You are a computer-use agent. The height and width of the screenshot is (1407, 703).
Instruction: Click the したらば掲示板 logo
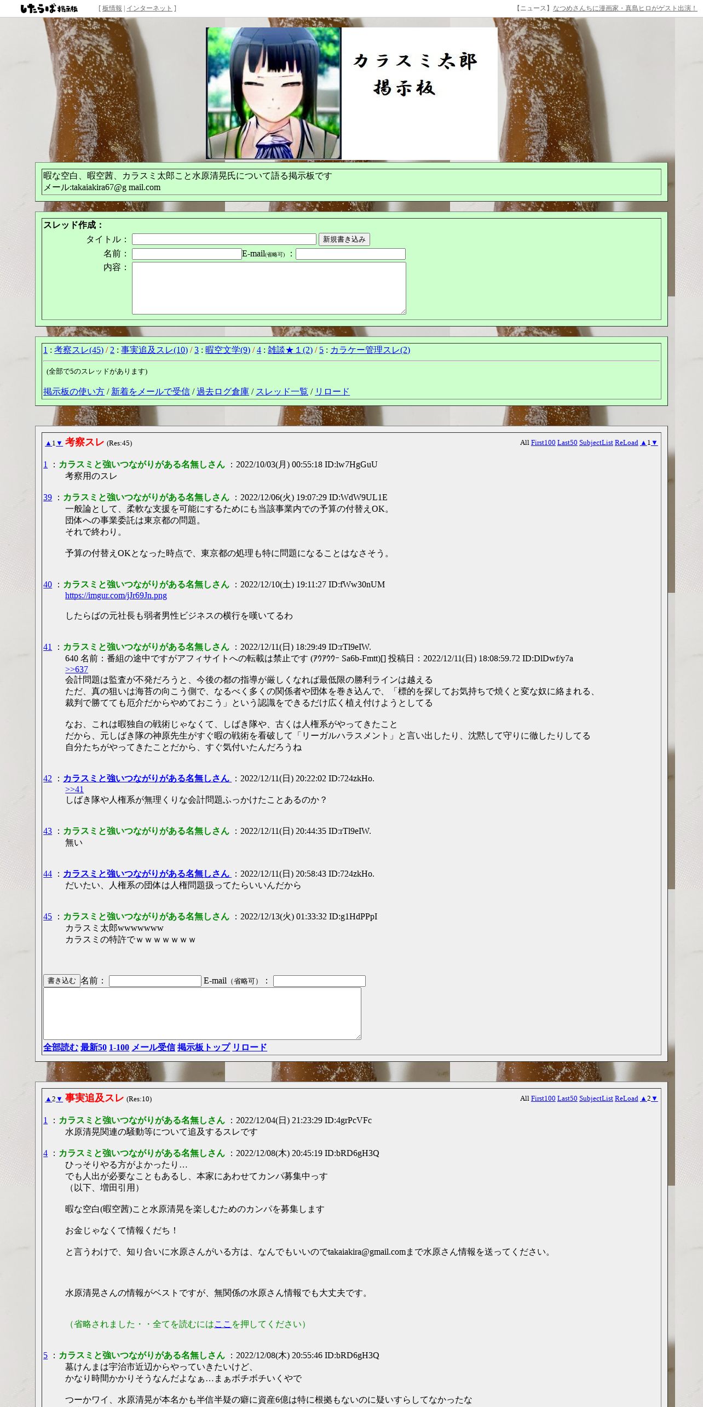(x=49, y=8)
